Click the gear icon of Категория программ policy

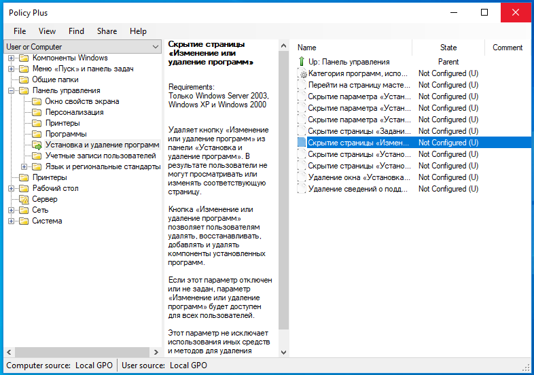coord(302,73)
